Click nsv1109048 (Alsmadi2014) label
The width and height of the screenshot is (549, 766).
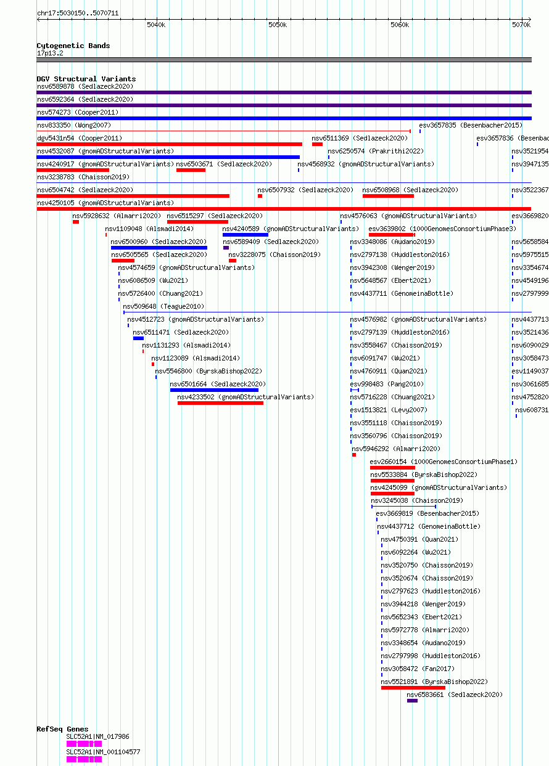pos(149,229)
